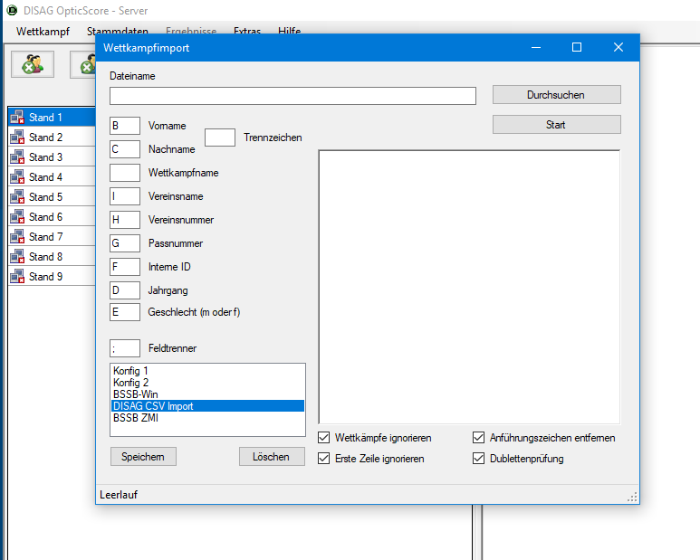Click the Start button

[x=556, y=125]
